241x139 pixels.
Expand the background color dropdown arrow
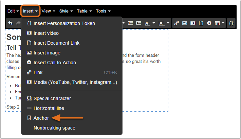[168, 23]
